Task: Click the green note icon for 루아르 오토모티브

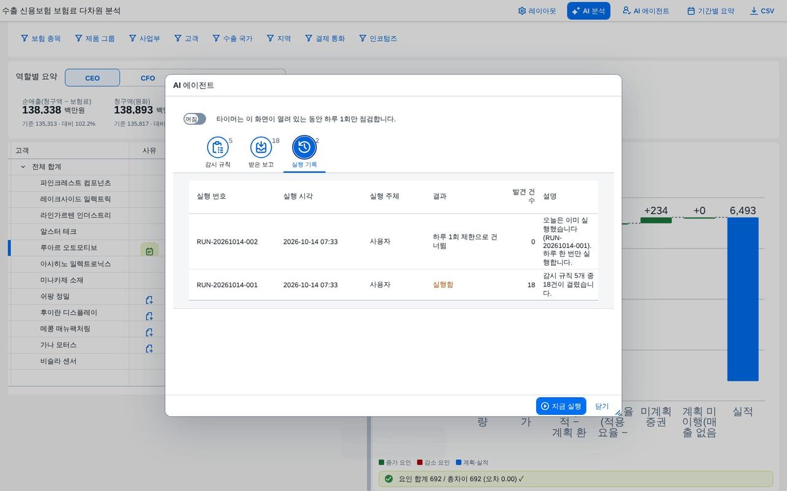Action: tap(149, 251)
